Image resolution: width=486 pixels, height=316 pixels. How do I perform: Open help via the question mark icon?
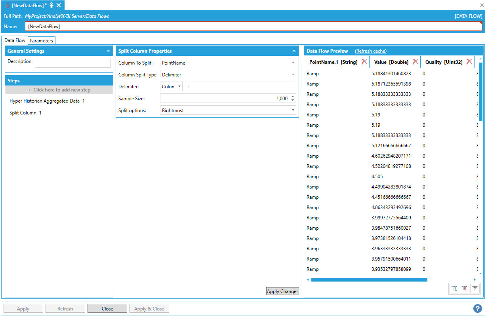(477, 308)
